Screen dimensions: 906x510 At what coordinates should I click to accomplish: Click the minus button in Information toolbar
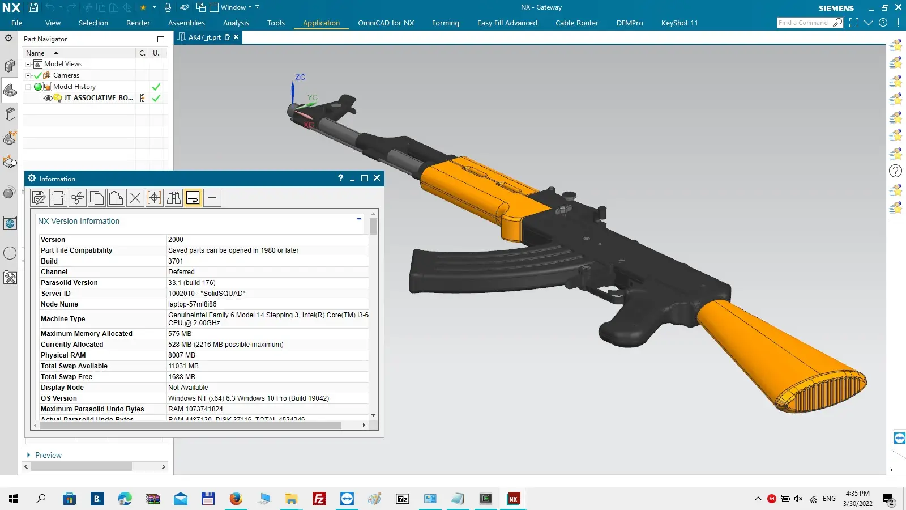click(x=212, y=198)
